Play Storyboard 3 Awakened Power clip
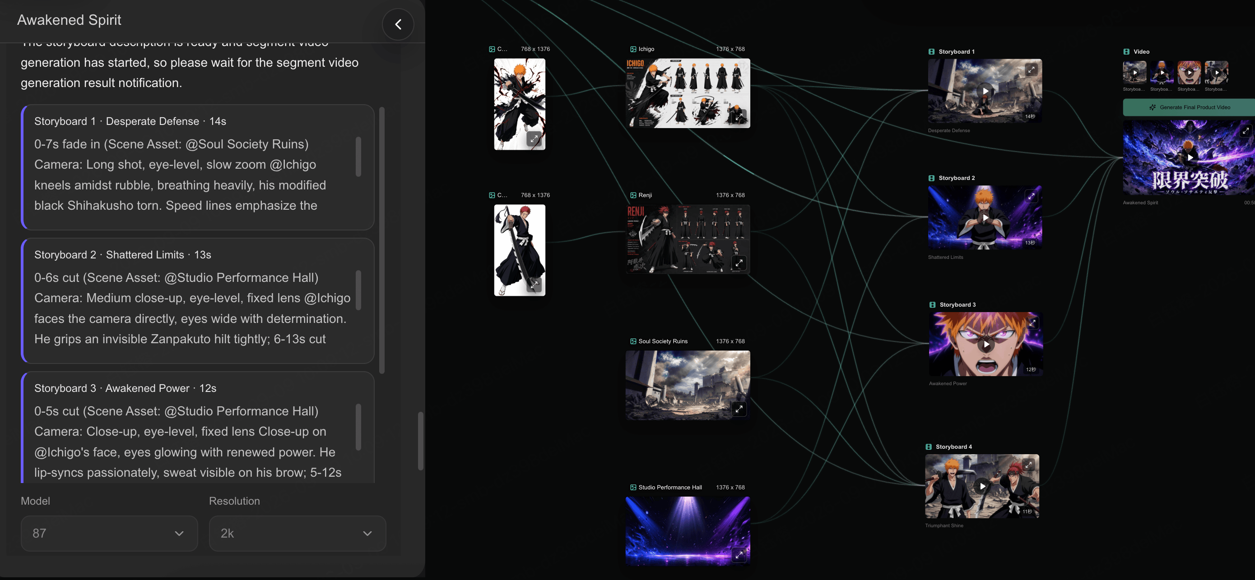The height and width of the screenshot is (580, 1255). (x=986, y=344)
